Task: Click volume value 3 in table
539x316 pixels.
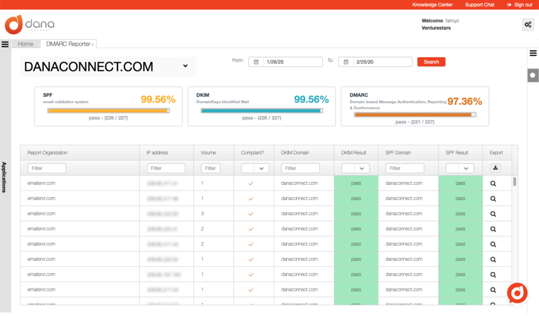Action: coord(203,214)
